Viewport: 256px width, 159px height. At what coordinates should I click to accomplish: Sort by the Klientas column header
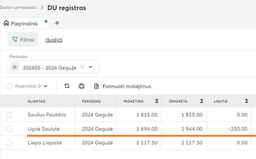pyautogui.click(x=36, y=101)
